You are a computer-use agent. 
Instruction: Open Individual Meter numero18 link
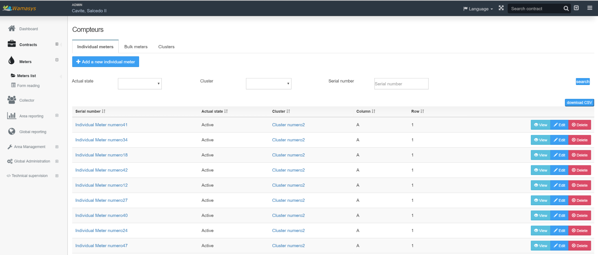point(101,155)
